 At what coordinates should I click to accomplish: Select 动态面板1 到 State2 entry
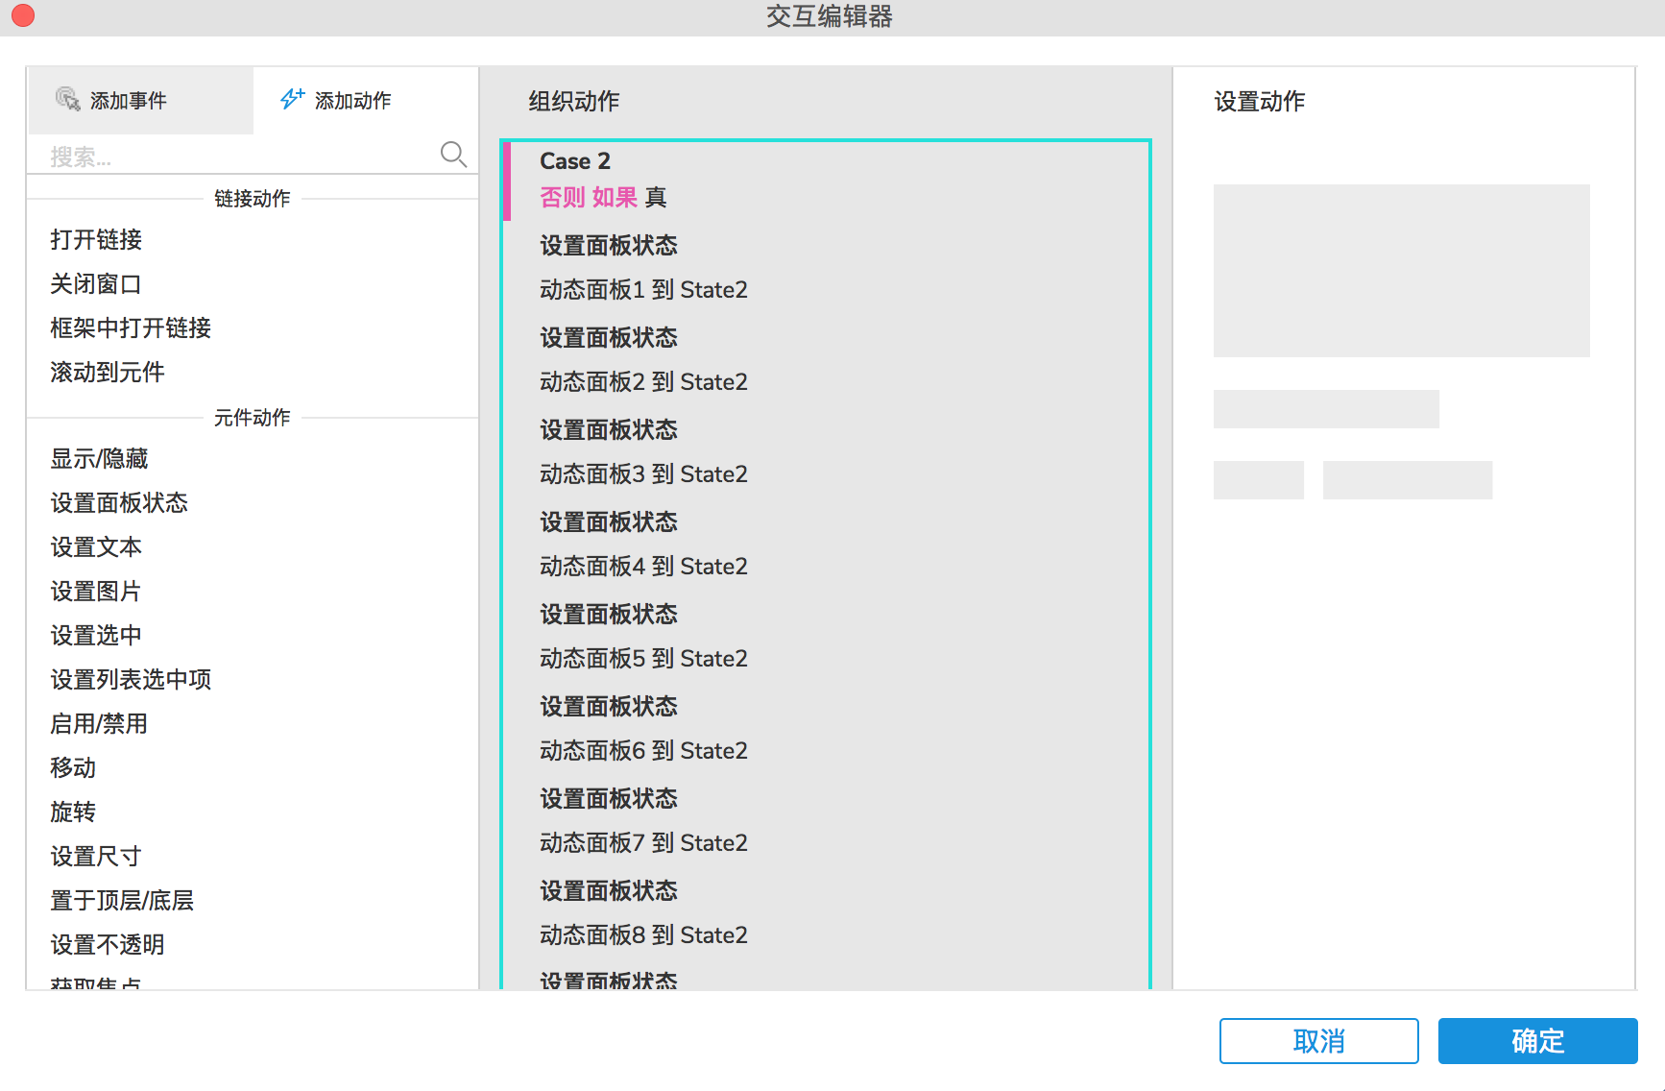pyautogui.click(x=643, y=289)
